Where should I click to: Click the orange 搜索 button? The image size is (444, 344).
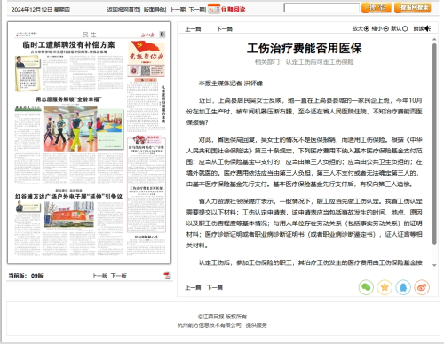click(377, 8)
